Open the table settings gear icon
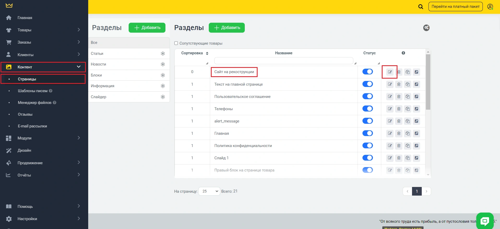Screen dimensions: 500x229 point(426,28)
